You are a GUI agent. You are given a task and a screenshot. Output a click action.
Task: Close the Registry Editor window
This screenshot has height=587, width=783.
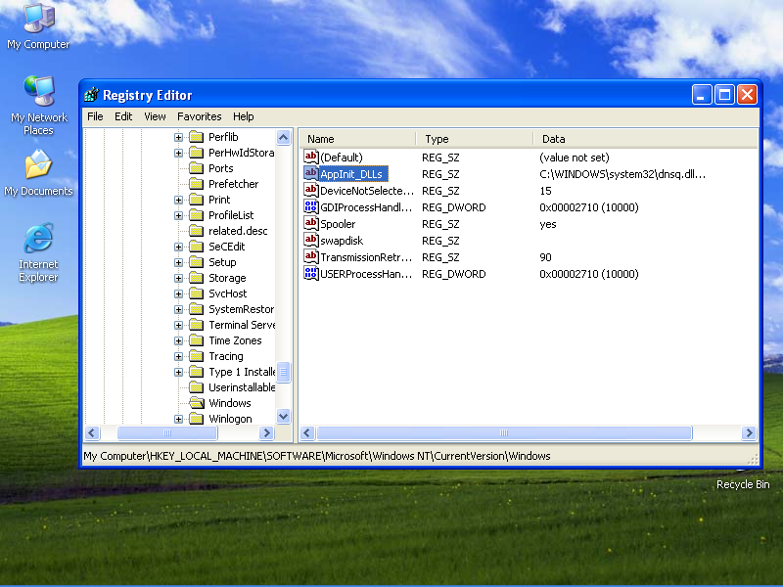(x=747, y=94)
